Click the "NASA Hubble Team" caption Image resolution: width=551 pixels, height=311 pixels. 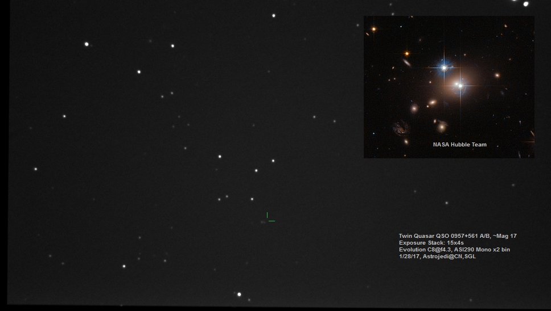459,145
